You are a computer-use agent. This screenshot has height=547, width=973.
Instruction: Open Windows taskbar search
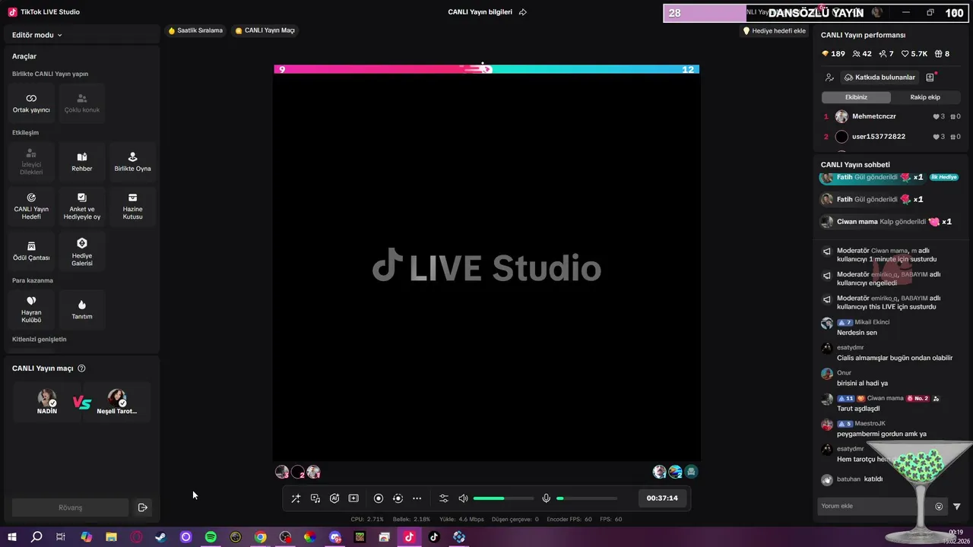[36, 537]
